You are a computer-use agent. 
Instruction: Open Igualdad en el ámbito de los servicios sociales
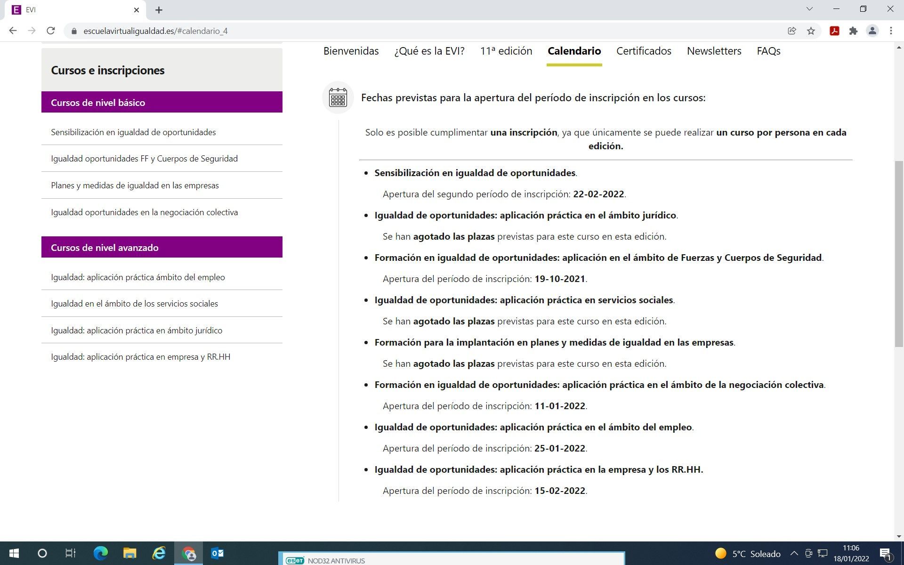click(134, 304)
